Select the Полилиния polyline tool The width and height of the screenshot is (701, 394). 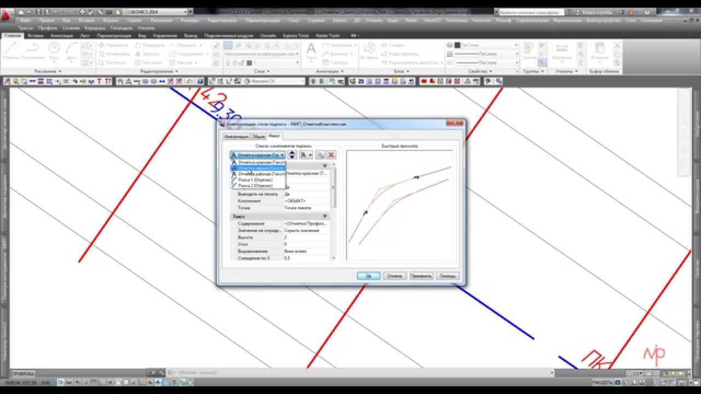pyautogui.click(x=33, y=51)
